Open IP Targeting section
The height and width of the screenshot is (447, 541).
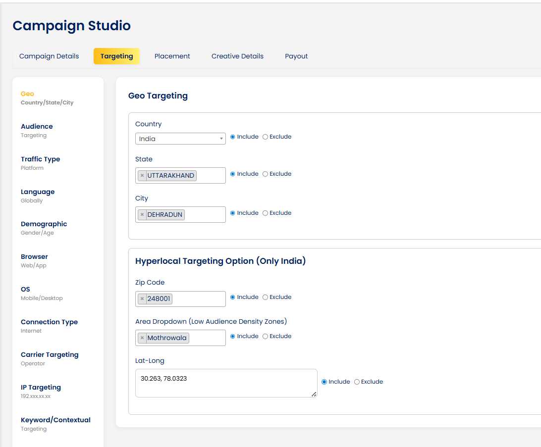point(41,392)
